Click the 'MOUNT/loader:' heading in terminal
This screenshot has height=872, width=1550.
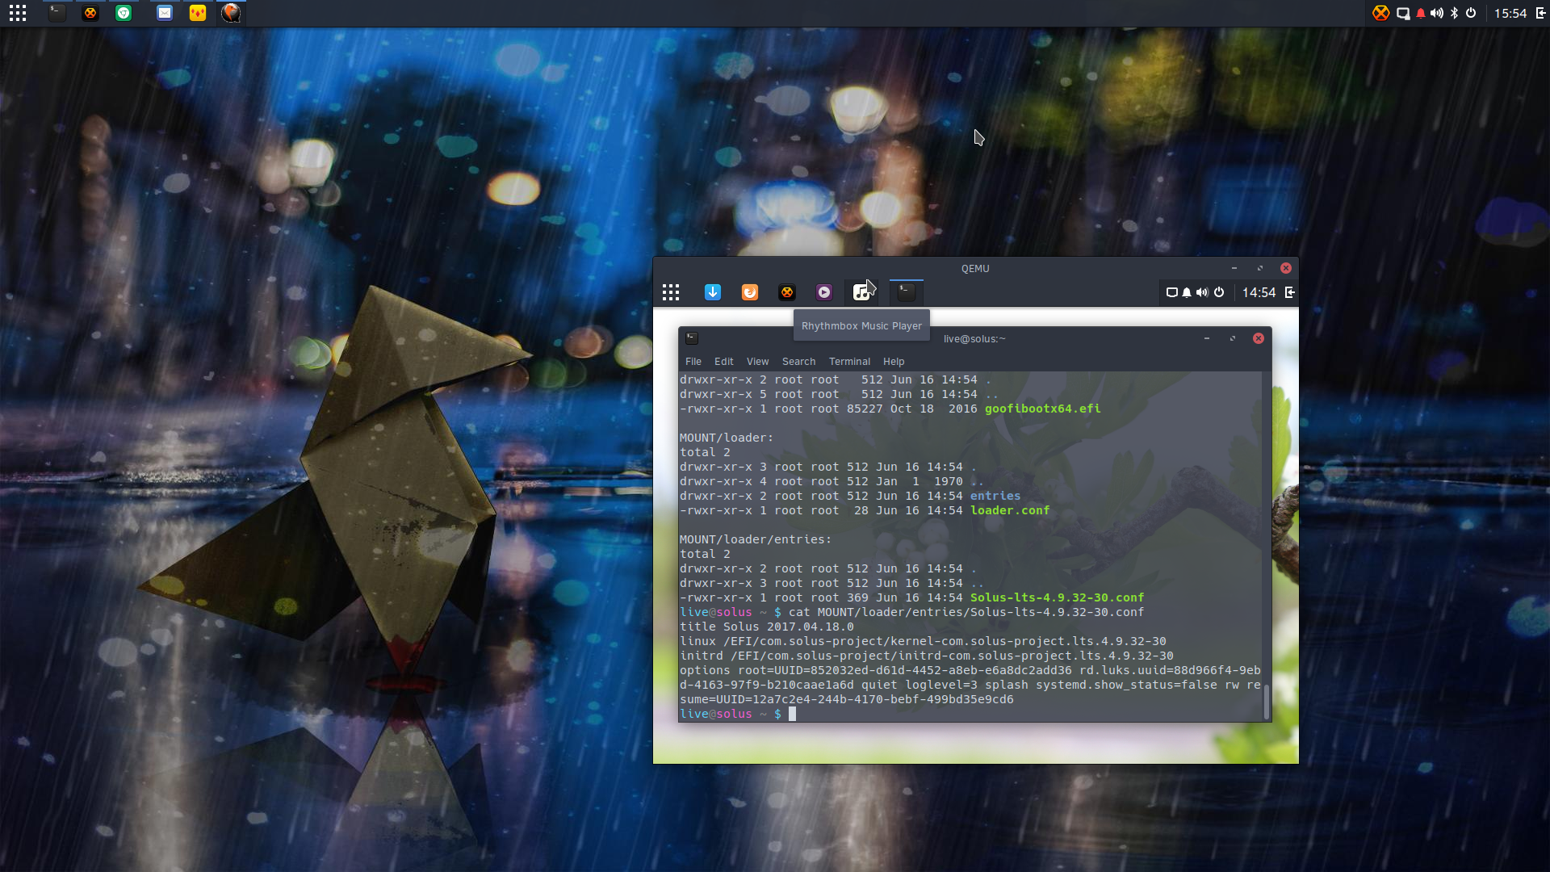727,438
